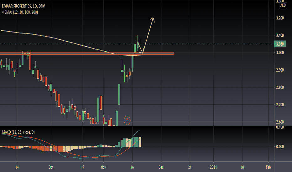Click the MACD 0.000 axis label
Image resolution: width=292 pixels, height=172 pixels.
coord(280,147)
